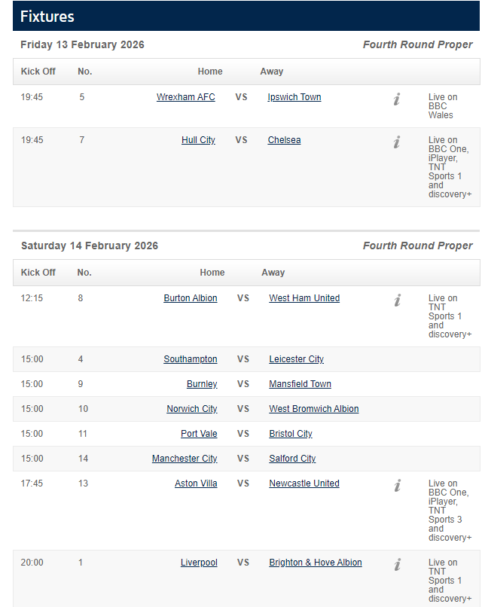Click the Fixtures header bar
The image size is (485, 607).
pyautogui.click(x=246, y=16)
